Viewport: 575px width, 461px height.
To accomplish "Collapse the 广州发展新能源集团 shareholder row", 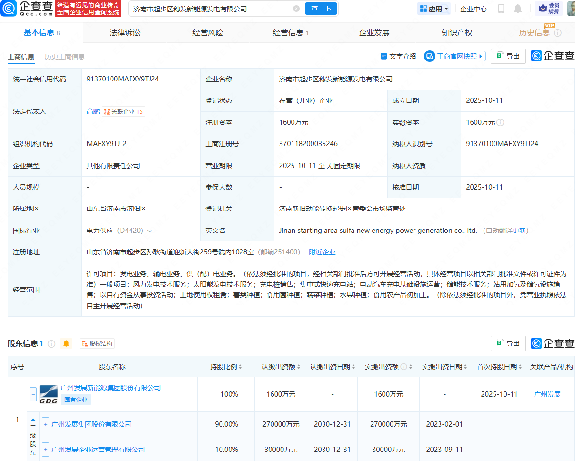I will (33, 394).
